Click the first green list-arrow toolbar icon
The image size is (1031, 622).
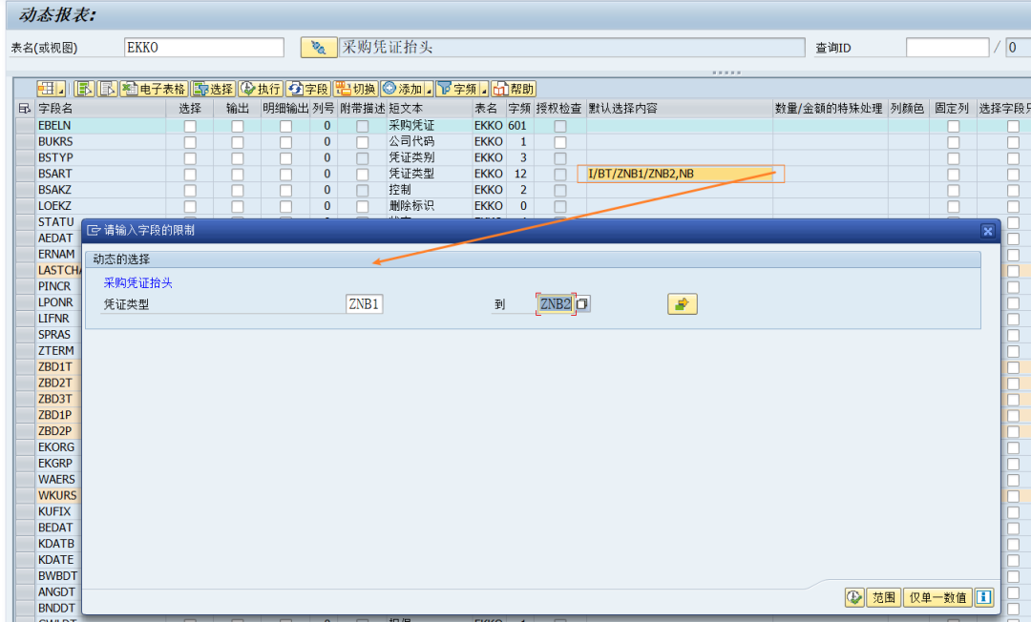pos(84,89)
